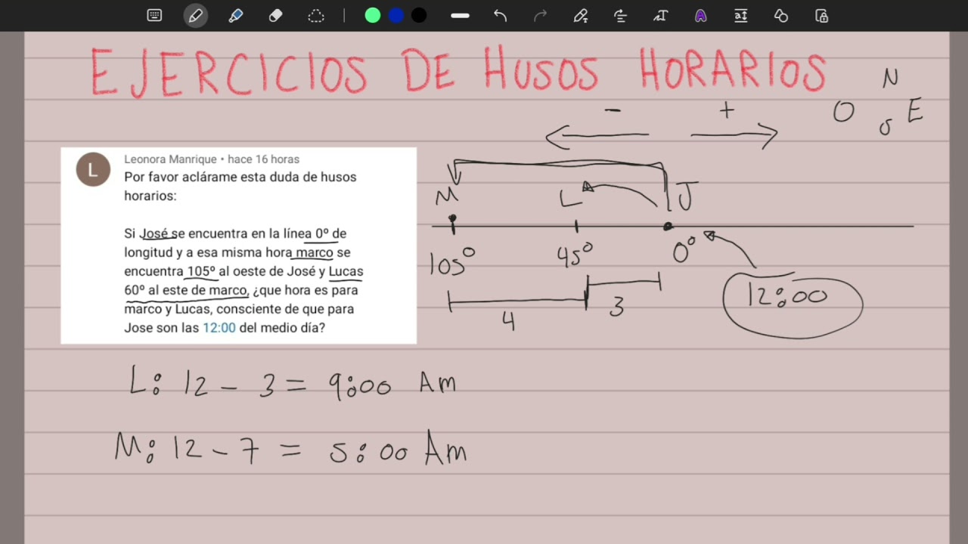Click the Leonora Manrique author name
Image resolution: width=968 pixels, height=544 pixels.
tap(170, 159)
